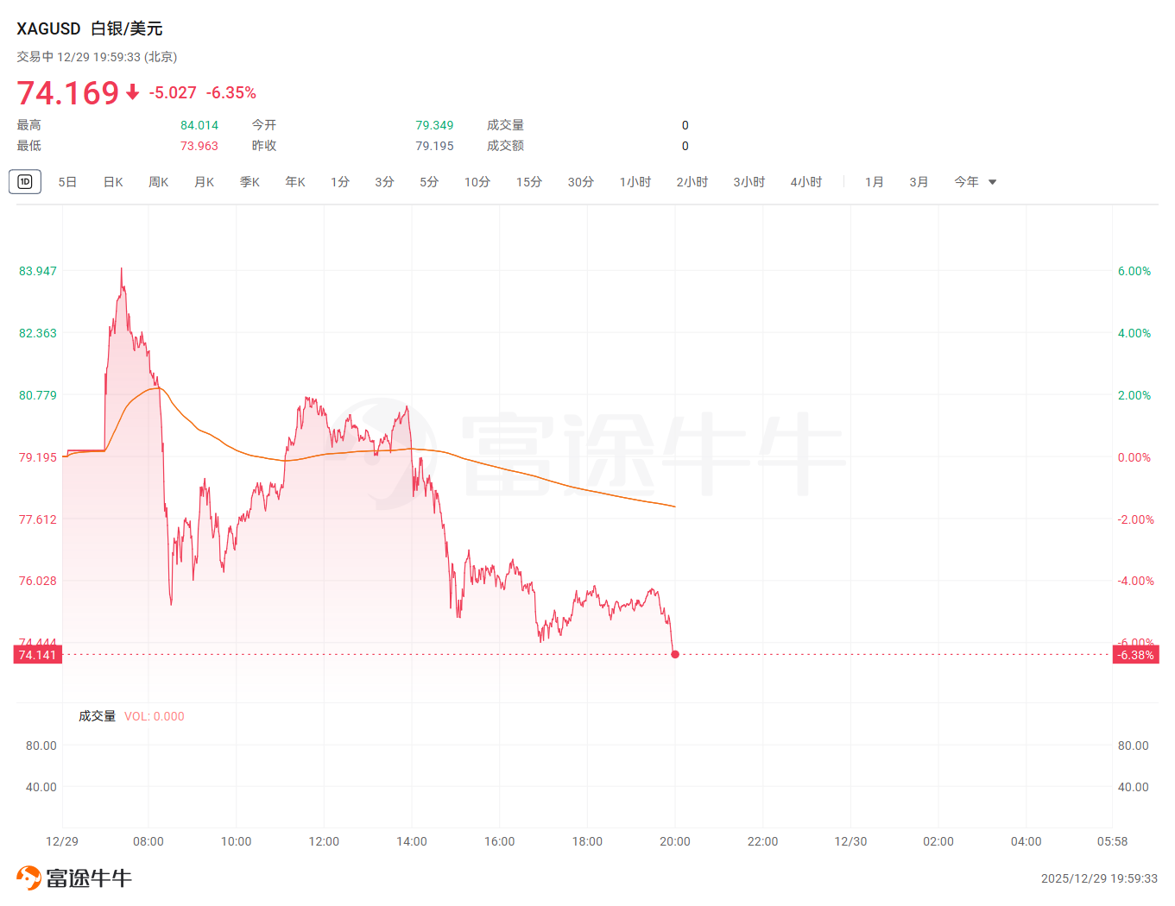Click the red price down arrow
The image size is (1175, 906).
tap(132, 92)
